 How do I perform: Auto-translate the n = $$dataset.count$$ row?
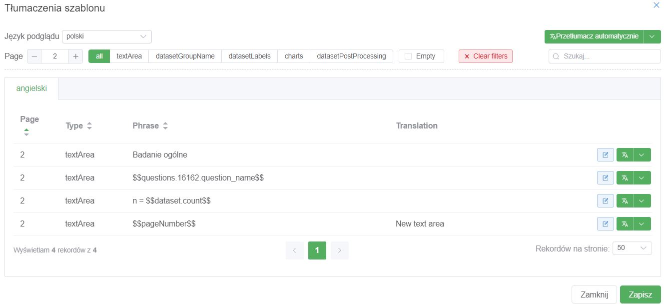(x=625, y=201)
